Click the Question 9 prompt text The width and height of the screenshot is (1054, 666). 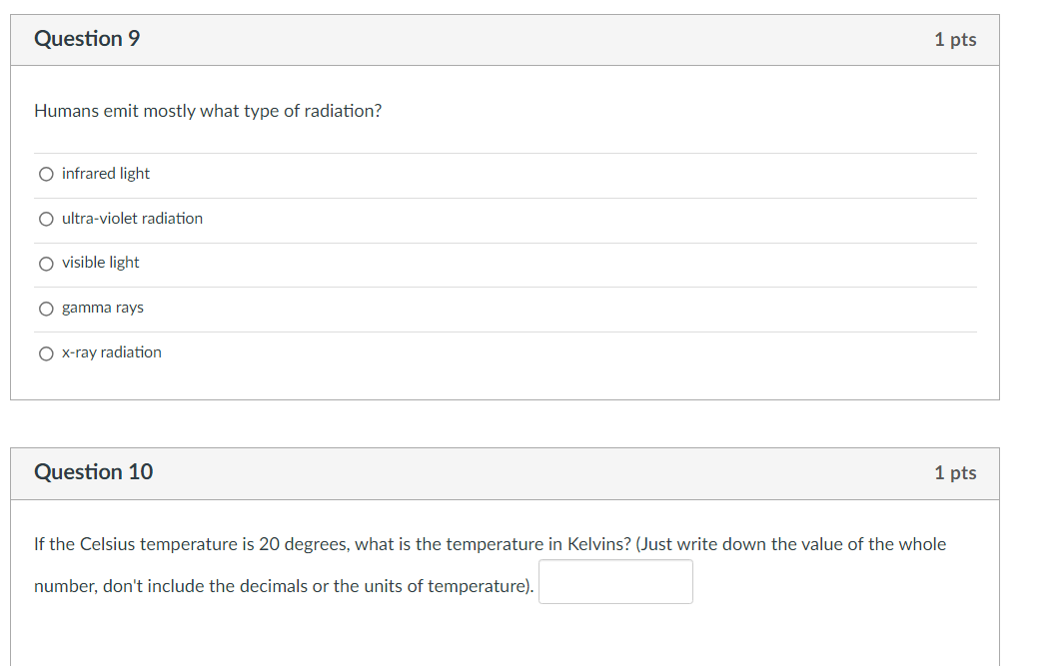pos(207,111)
